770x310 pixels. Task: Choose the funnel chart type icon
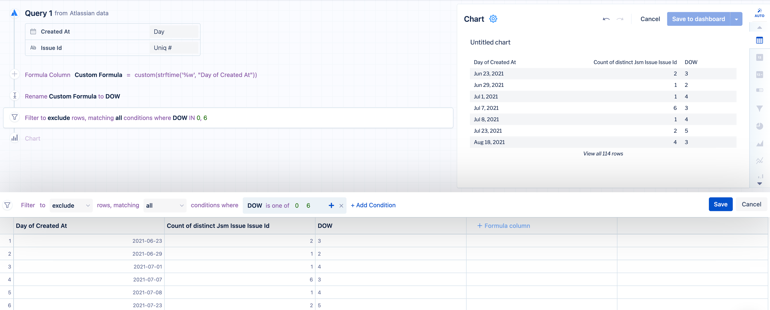click(x=759, y=108)
